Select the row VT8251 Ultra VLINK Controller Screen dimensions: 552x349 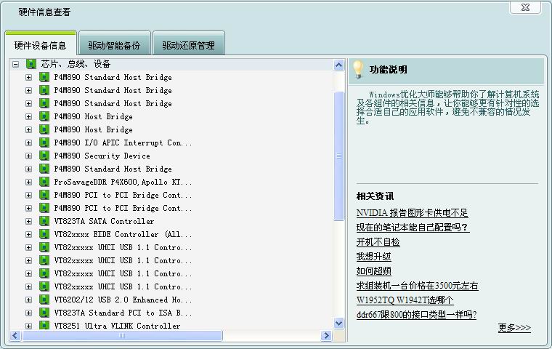point(117,326)
